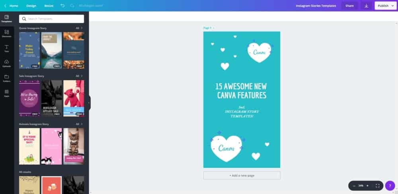
Task: Open the Uploads sidebar tab
Action: (x=7, y=63)
